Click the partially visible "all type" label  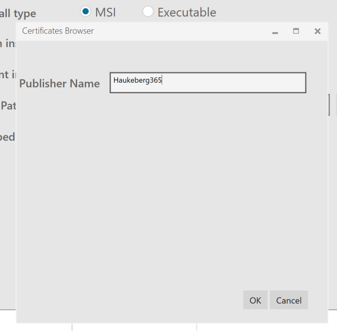pos(18,14)
